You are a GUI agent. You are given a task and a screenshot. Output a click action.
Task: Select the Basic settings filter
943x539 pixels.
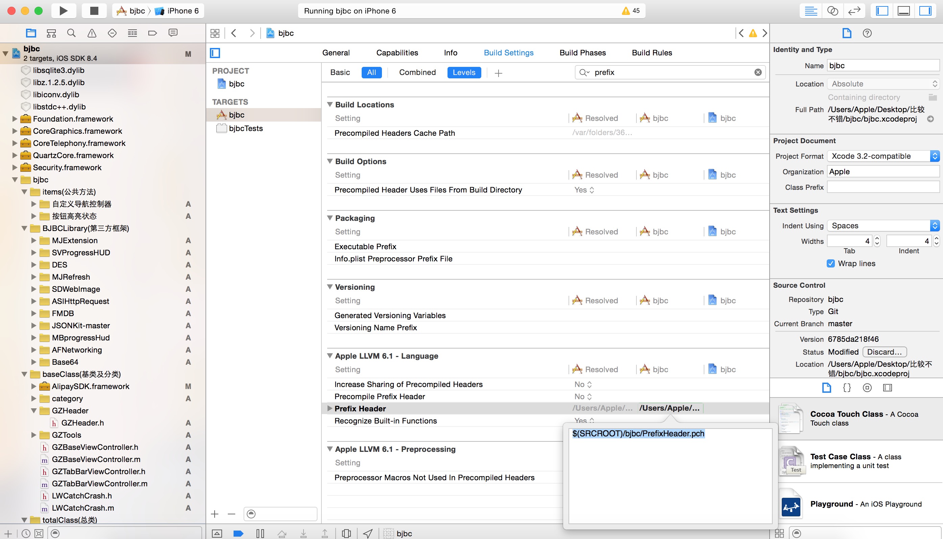pos(340,73)
